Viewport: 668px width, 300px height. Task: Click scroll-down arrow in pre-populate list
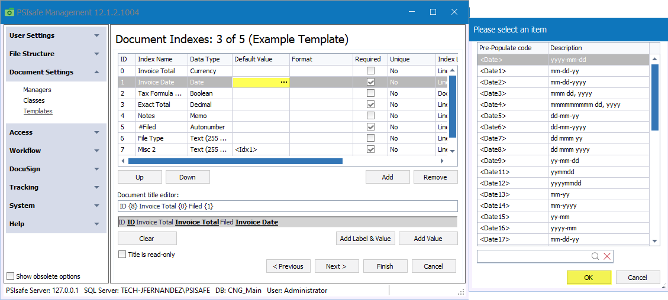pos(655,242)
